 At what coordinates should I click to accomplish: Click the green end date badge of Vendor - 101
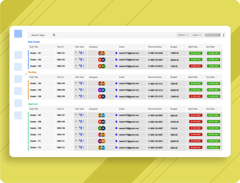coord(213,53)
